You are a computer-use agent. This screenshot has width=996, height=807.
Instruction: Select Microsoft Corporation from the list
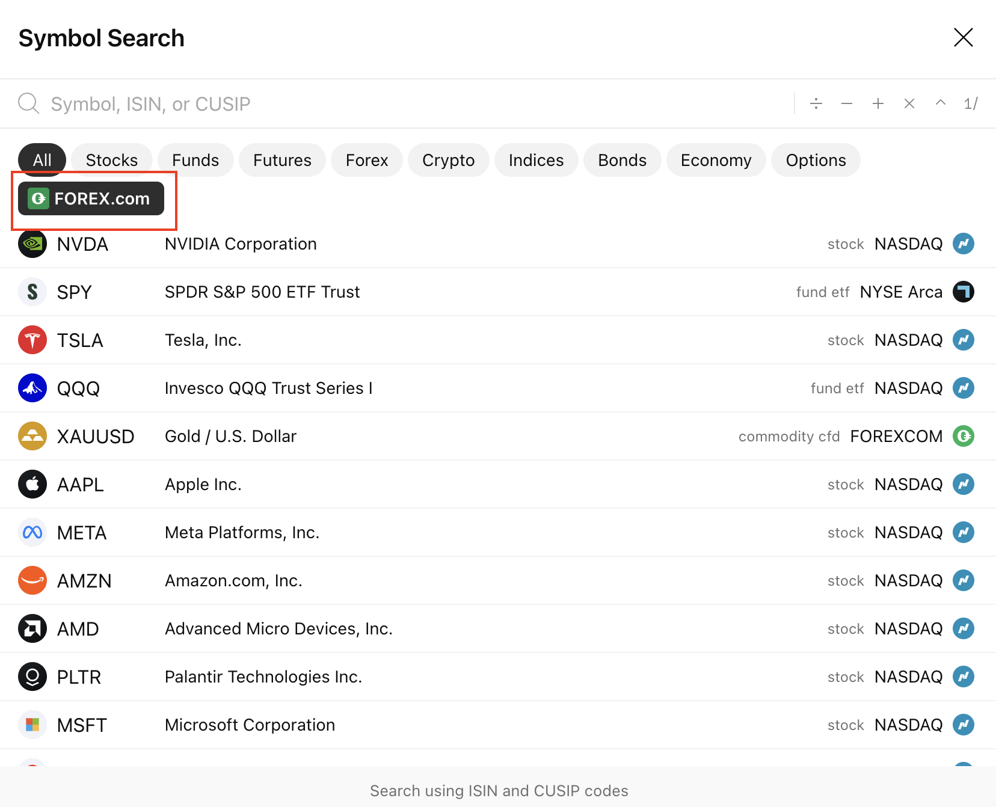(x=250, y=725)
